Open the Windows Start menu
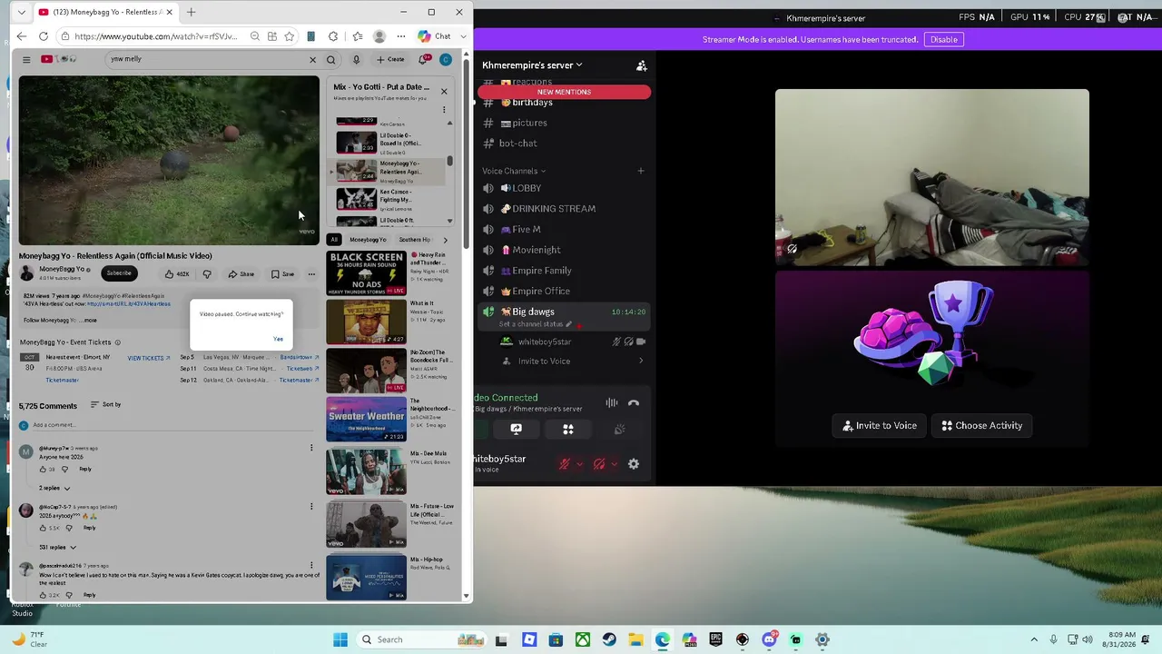The height and width of the screenshot is (654, 1162). point(340,639)
